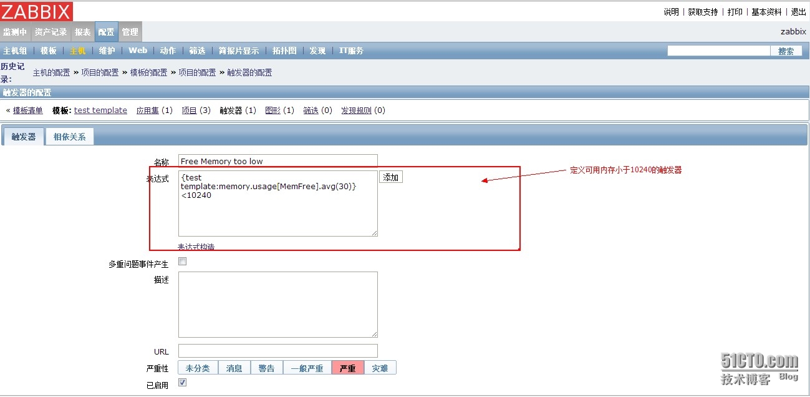Go to 拓扑图 submenu

[284, 51]
